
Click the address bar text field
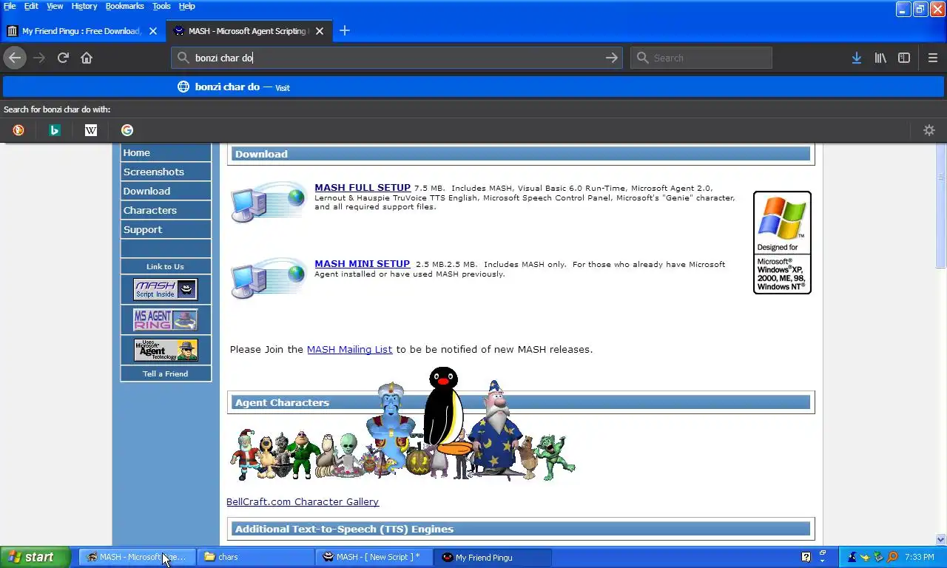[396, 58]
